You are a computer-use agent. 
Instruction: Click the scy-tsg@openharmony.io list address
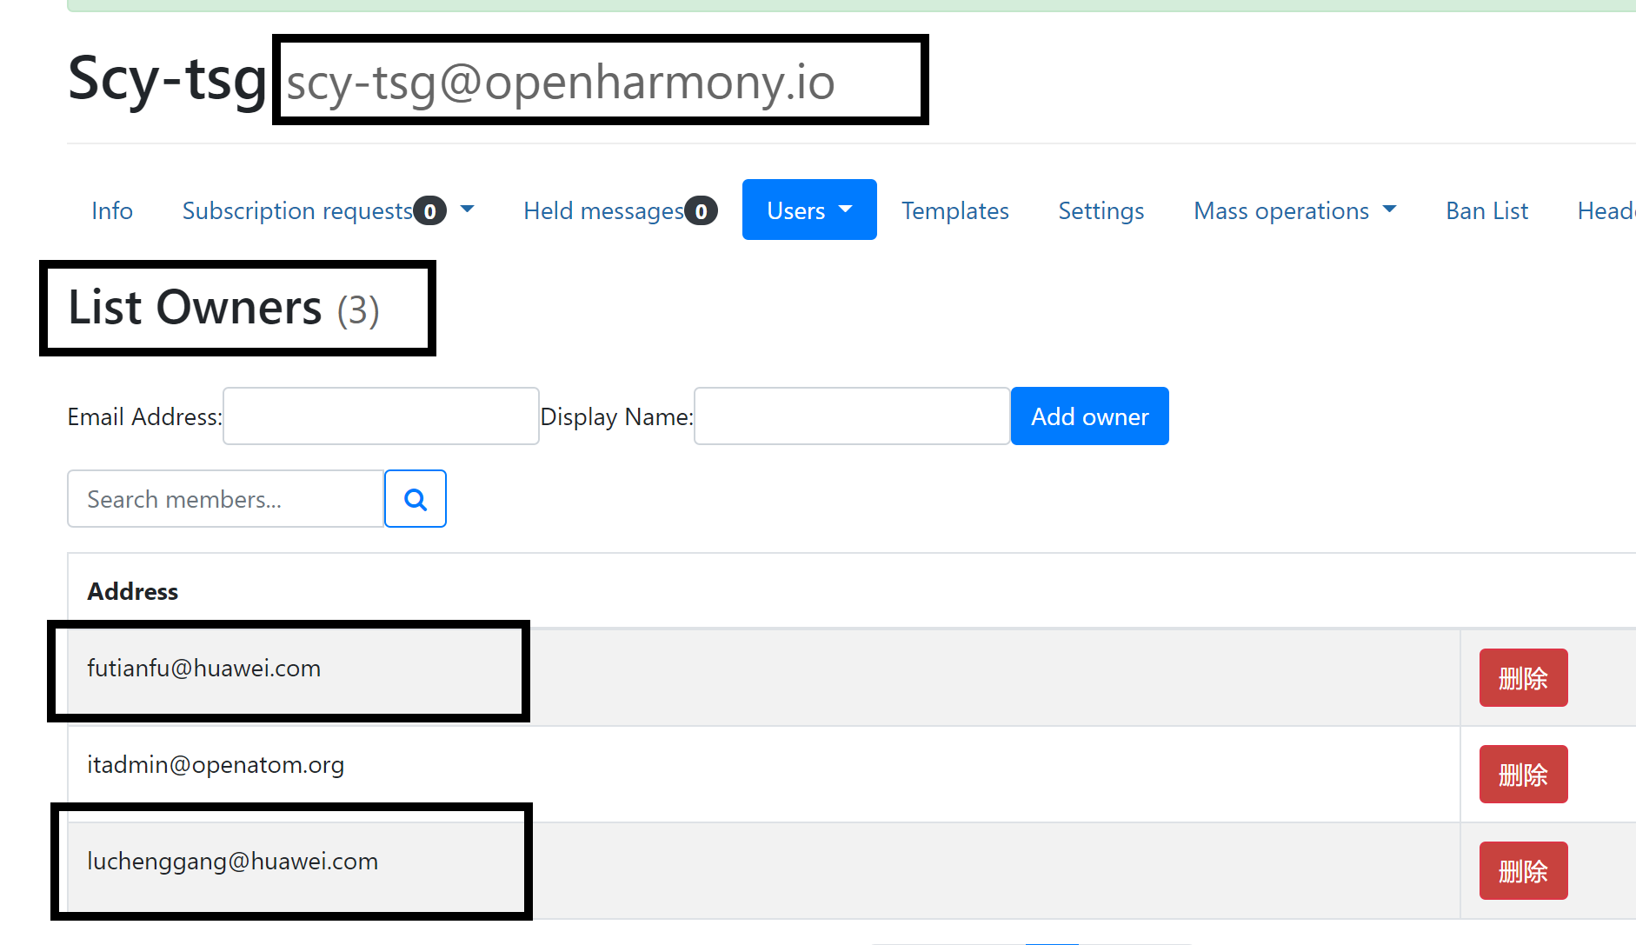click(x=561, y=83)
